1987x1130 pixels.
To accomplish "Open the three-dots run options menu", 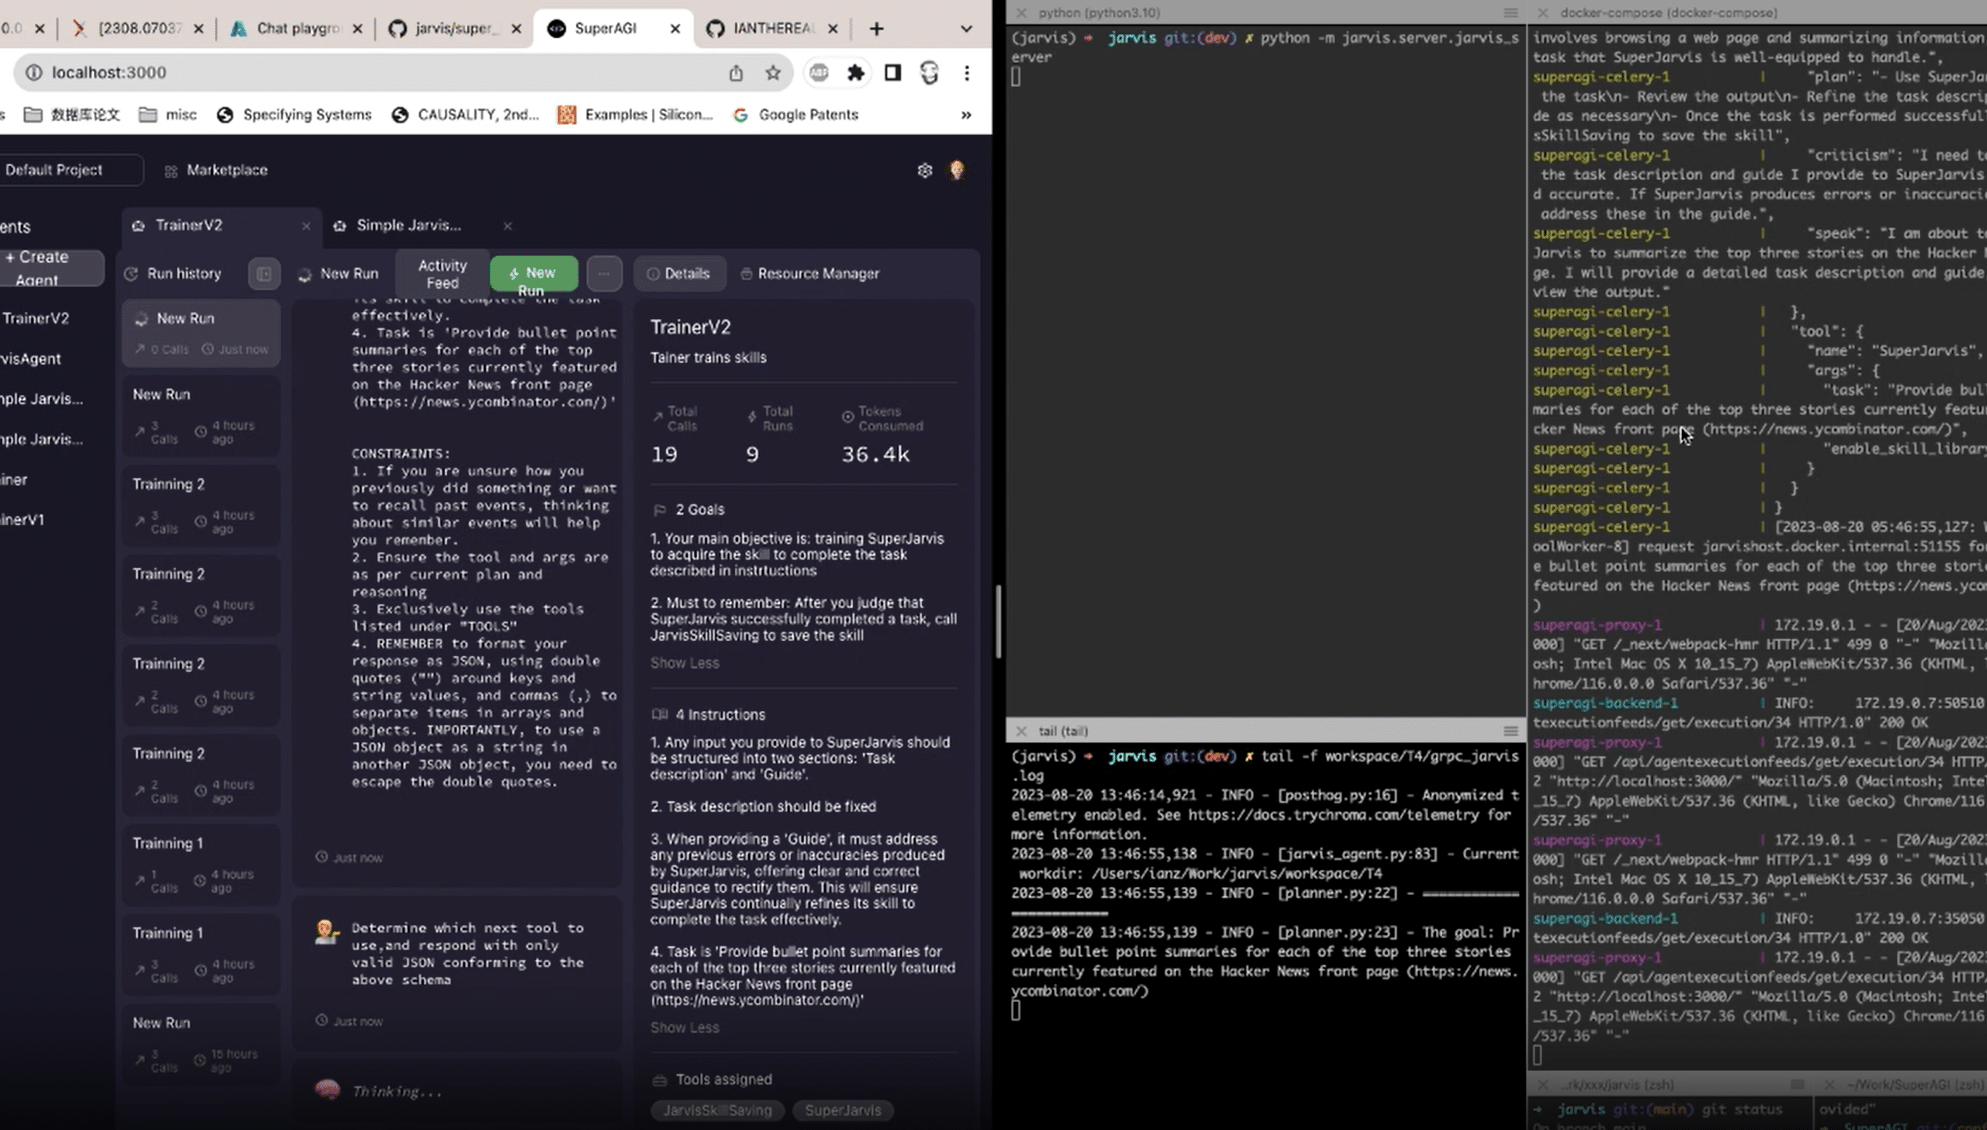I will [604, 273].
